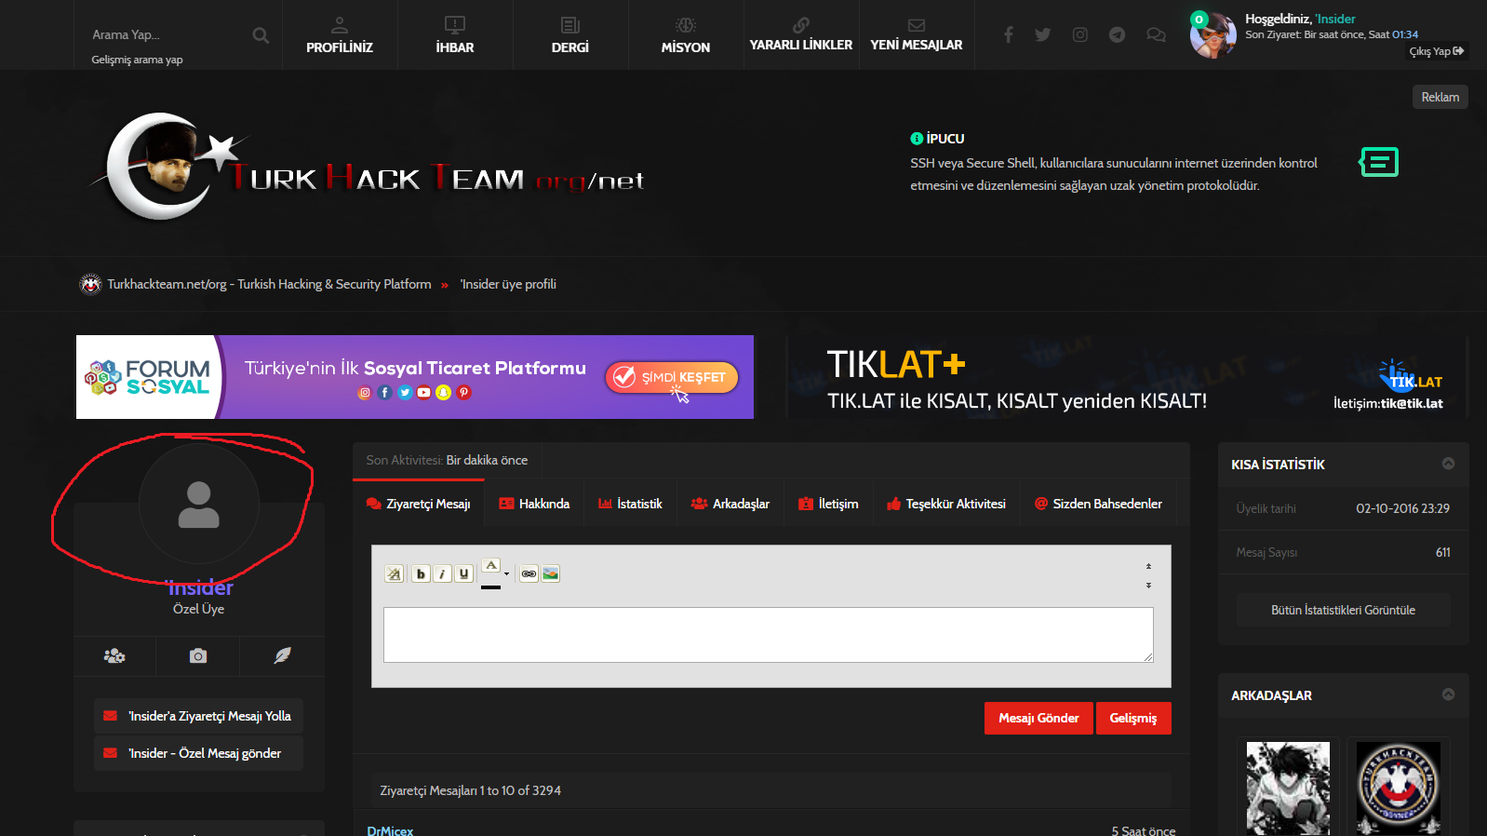Collapse the ARKADAŞLAR panel
The width and height of the screenshot is (1487, 836).
point(1448,694)
